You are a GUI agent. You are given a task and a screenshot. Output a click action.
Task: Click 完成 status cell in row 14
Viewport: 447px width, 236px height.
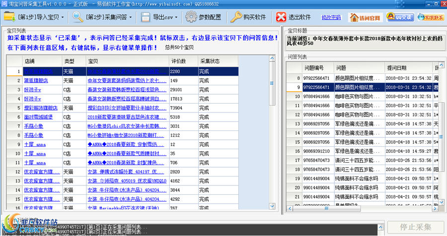(x=218, y=190)
